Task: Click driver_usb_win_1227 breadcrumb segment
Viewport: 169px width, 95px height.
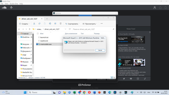Action: click(x=52, y=29)
